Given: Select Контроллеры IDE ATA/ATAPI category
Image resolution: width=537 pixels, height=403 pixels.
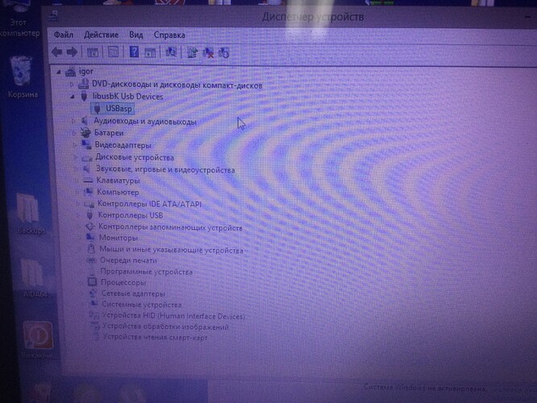Looking at the screenshot, I should (x=149, y=204).
